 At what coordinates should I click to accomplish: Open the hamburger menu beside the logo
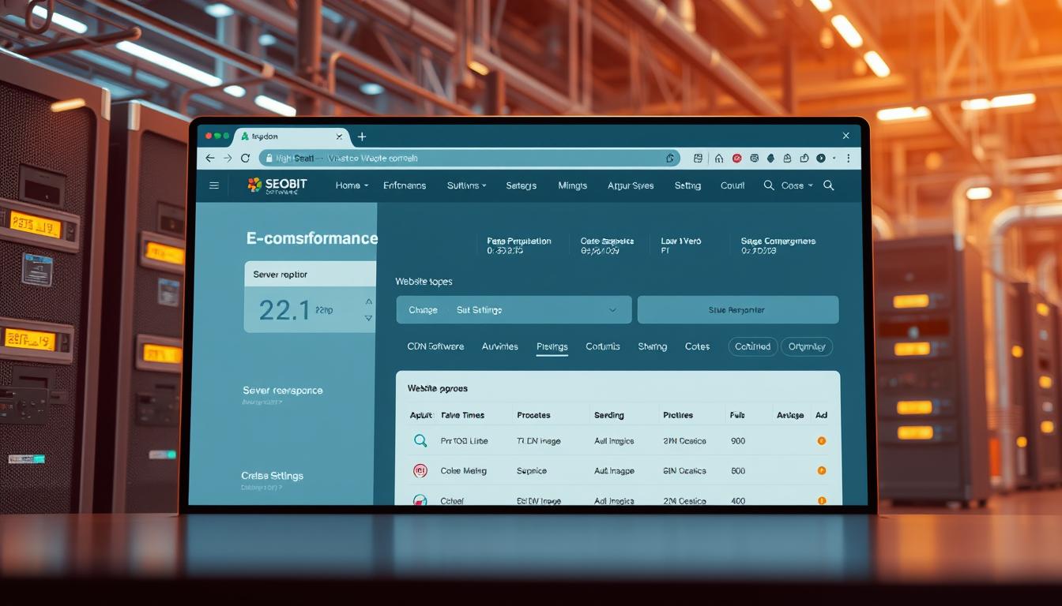point(213,185)
